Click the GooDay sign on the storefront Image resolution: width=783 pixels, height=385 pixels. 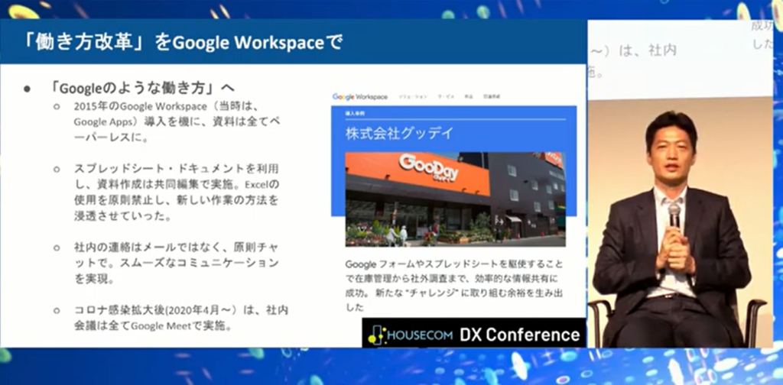pyautogui.click(x=428, y=167)
